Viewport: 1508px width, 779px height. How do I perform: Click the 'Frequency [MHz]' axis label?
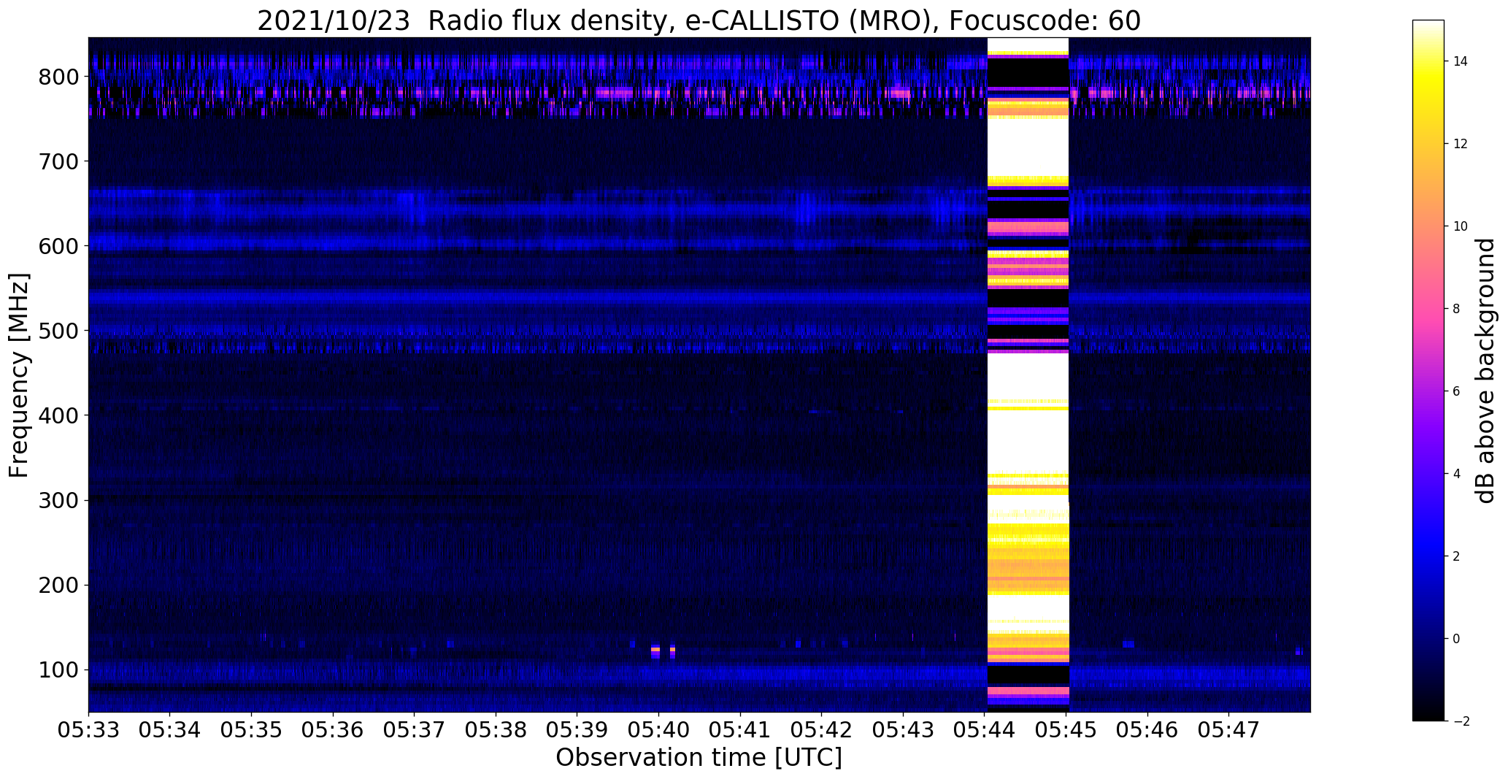pyautogui.click(x=20, y=375)
